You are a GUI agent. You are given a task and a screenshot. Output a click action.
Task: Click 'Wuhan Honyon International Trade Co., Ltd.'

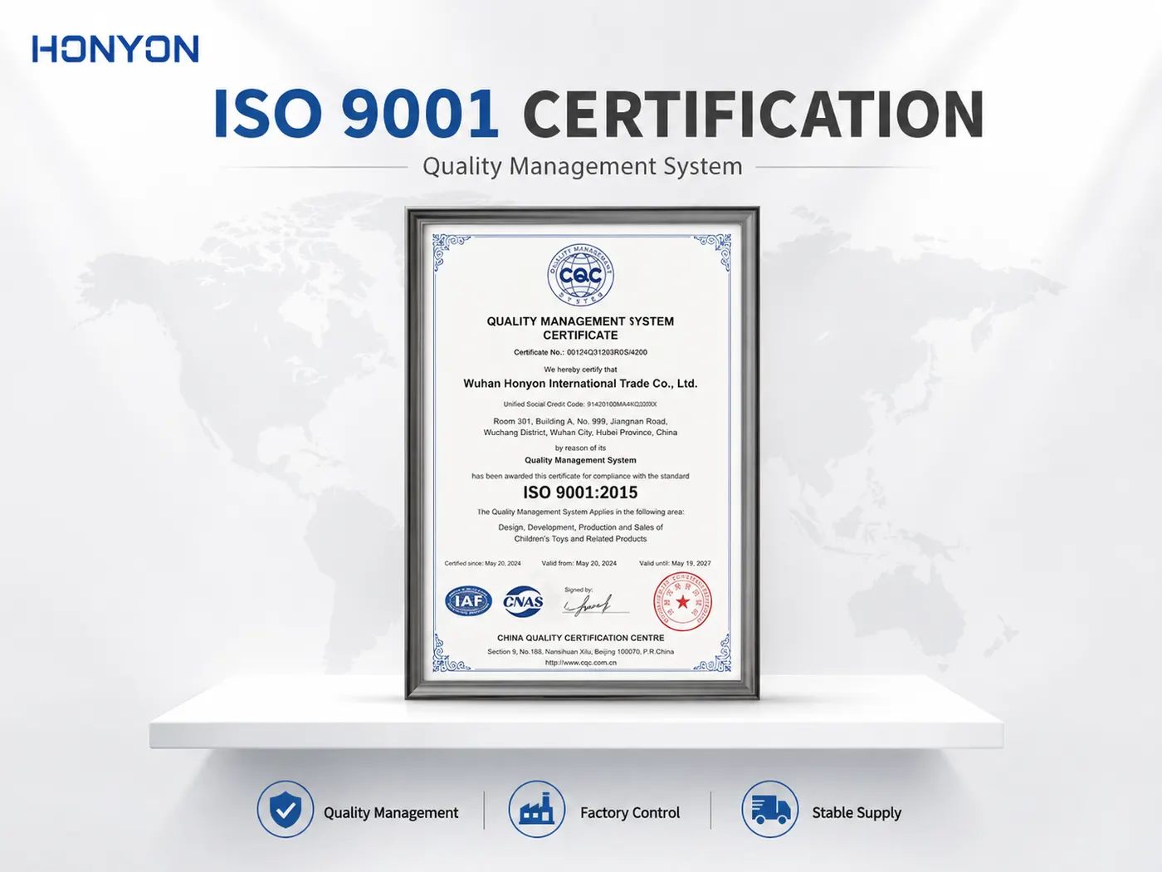coord(580,384)
